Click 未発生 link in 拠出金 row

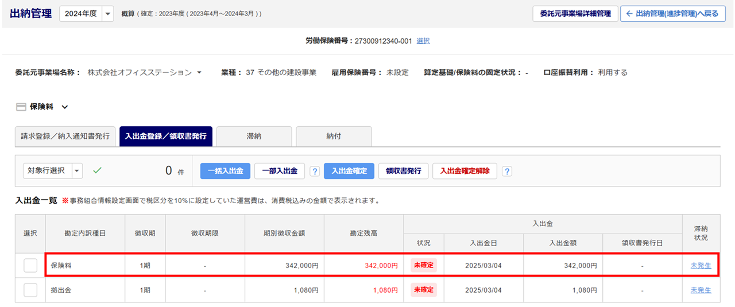click(701, 290)
